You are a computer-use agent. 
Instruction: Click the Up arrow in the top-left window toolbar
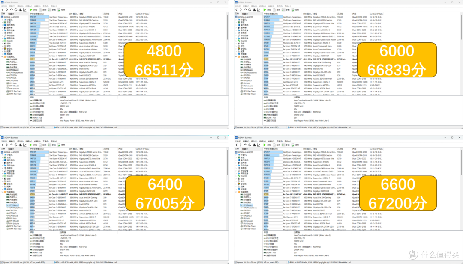(x=11, y=10)
